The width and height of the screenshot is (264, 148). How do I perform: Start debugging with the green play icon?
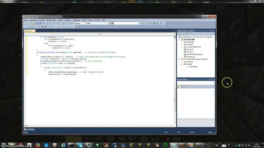point(72,23)
